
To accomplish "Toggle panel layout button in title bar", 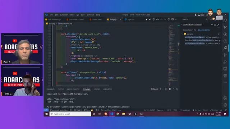I will 199,15.
